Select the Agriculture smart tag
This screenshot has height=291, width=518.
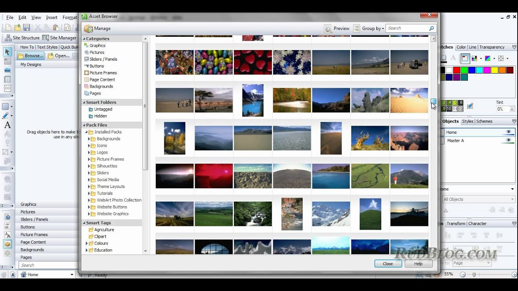click(104, 230)
